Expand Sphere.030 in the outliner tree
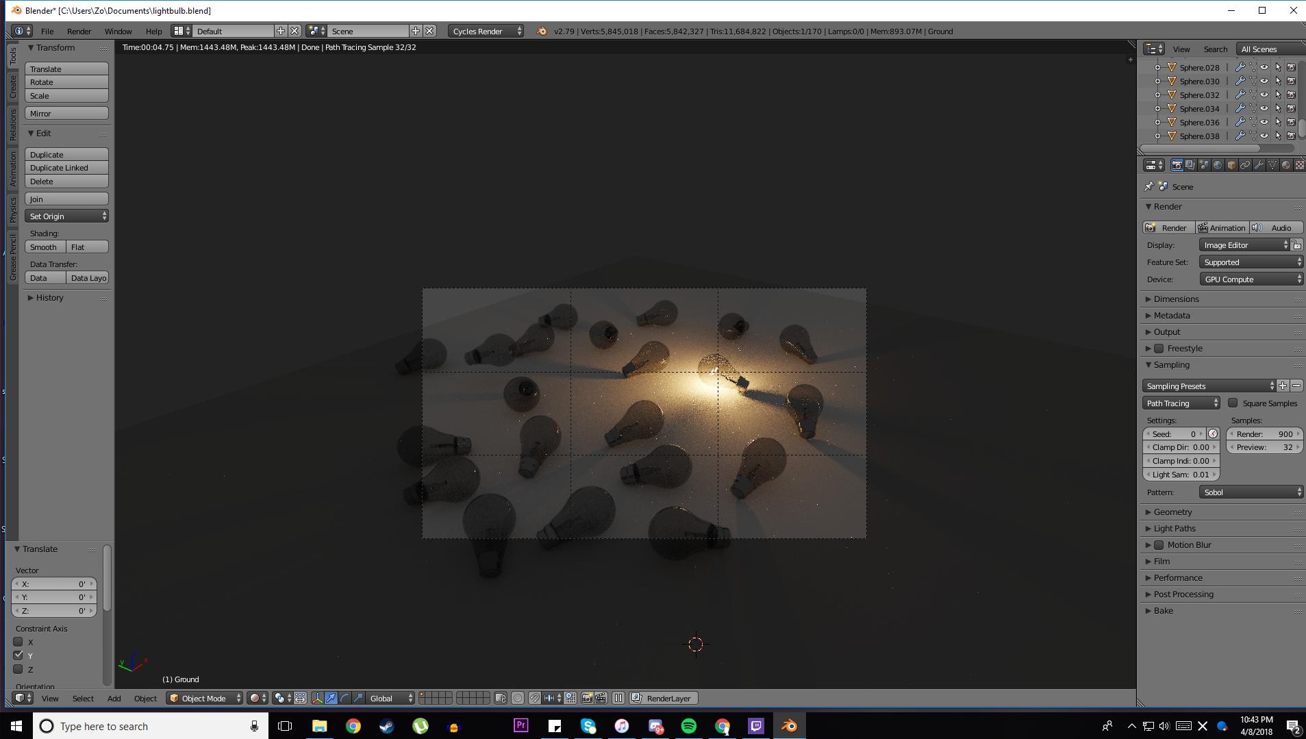1306x739 pixels. 1158,81
